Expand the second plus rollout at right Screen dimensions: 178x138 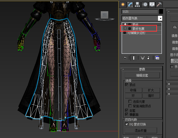(x=169, y=89)
